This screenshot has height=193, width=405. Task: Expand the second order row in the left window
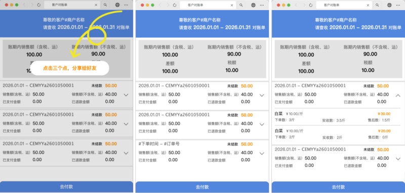[x=126, y=124]
